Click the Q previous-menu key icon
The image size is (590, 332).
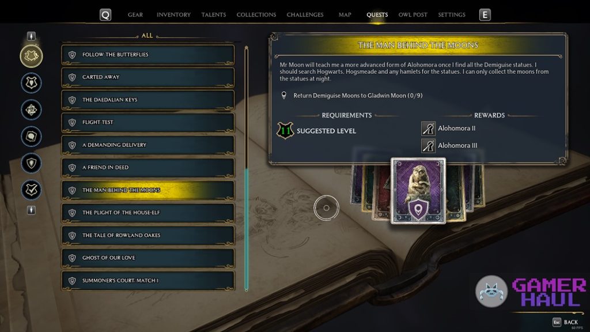pyautogui.click(x=105, y=14)
